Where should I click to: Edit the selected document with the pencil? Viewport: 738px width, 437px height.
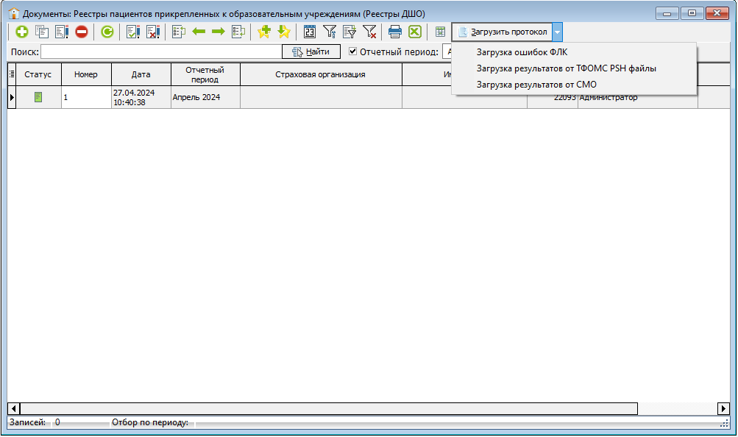(62, 32)
